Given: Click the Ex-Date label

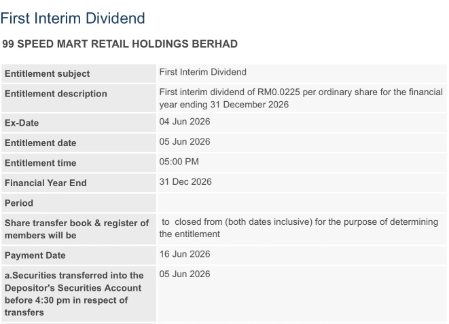Looking at the screenshot, I should [22, 123].
